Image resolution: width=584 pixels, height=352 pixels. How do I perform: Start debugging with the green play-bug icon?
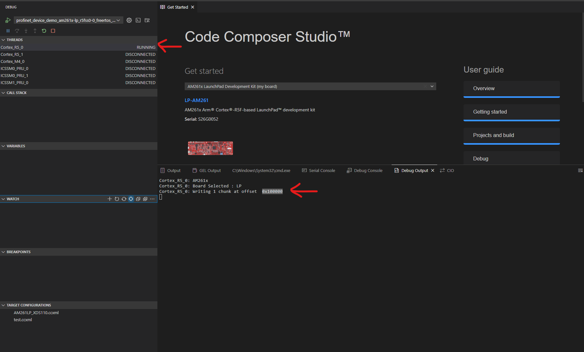pos(8,20)
